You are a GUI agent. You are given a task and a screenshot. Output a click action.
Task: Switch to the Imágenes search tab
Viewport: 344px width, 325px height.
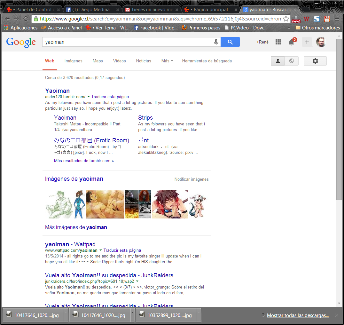pyautogui.click(x=73, y=61)
